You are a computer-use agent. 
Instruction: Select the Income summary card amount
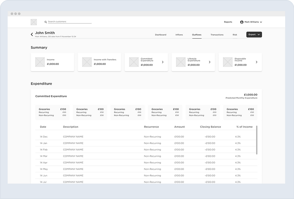pos(53,64)
